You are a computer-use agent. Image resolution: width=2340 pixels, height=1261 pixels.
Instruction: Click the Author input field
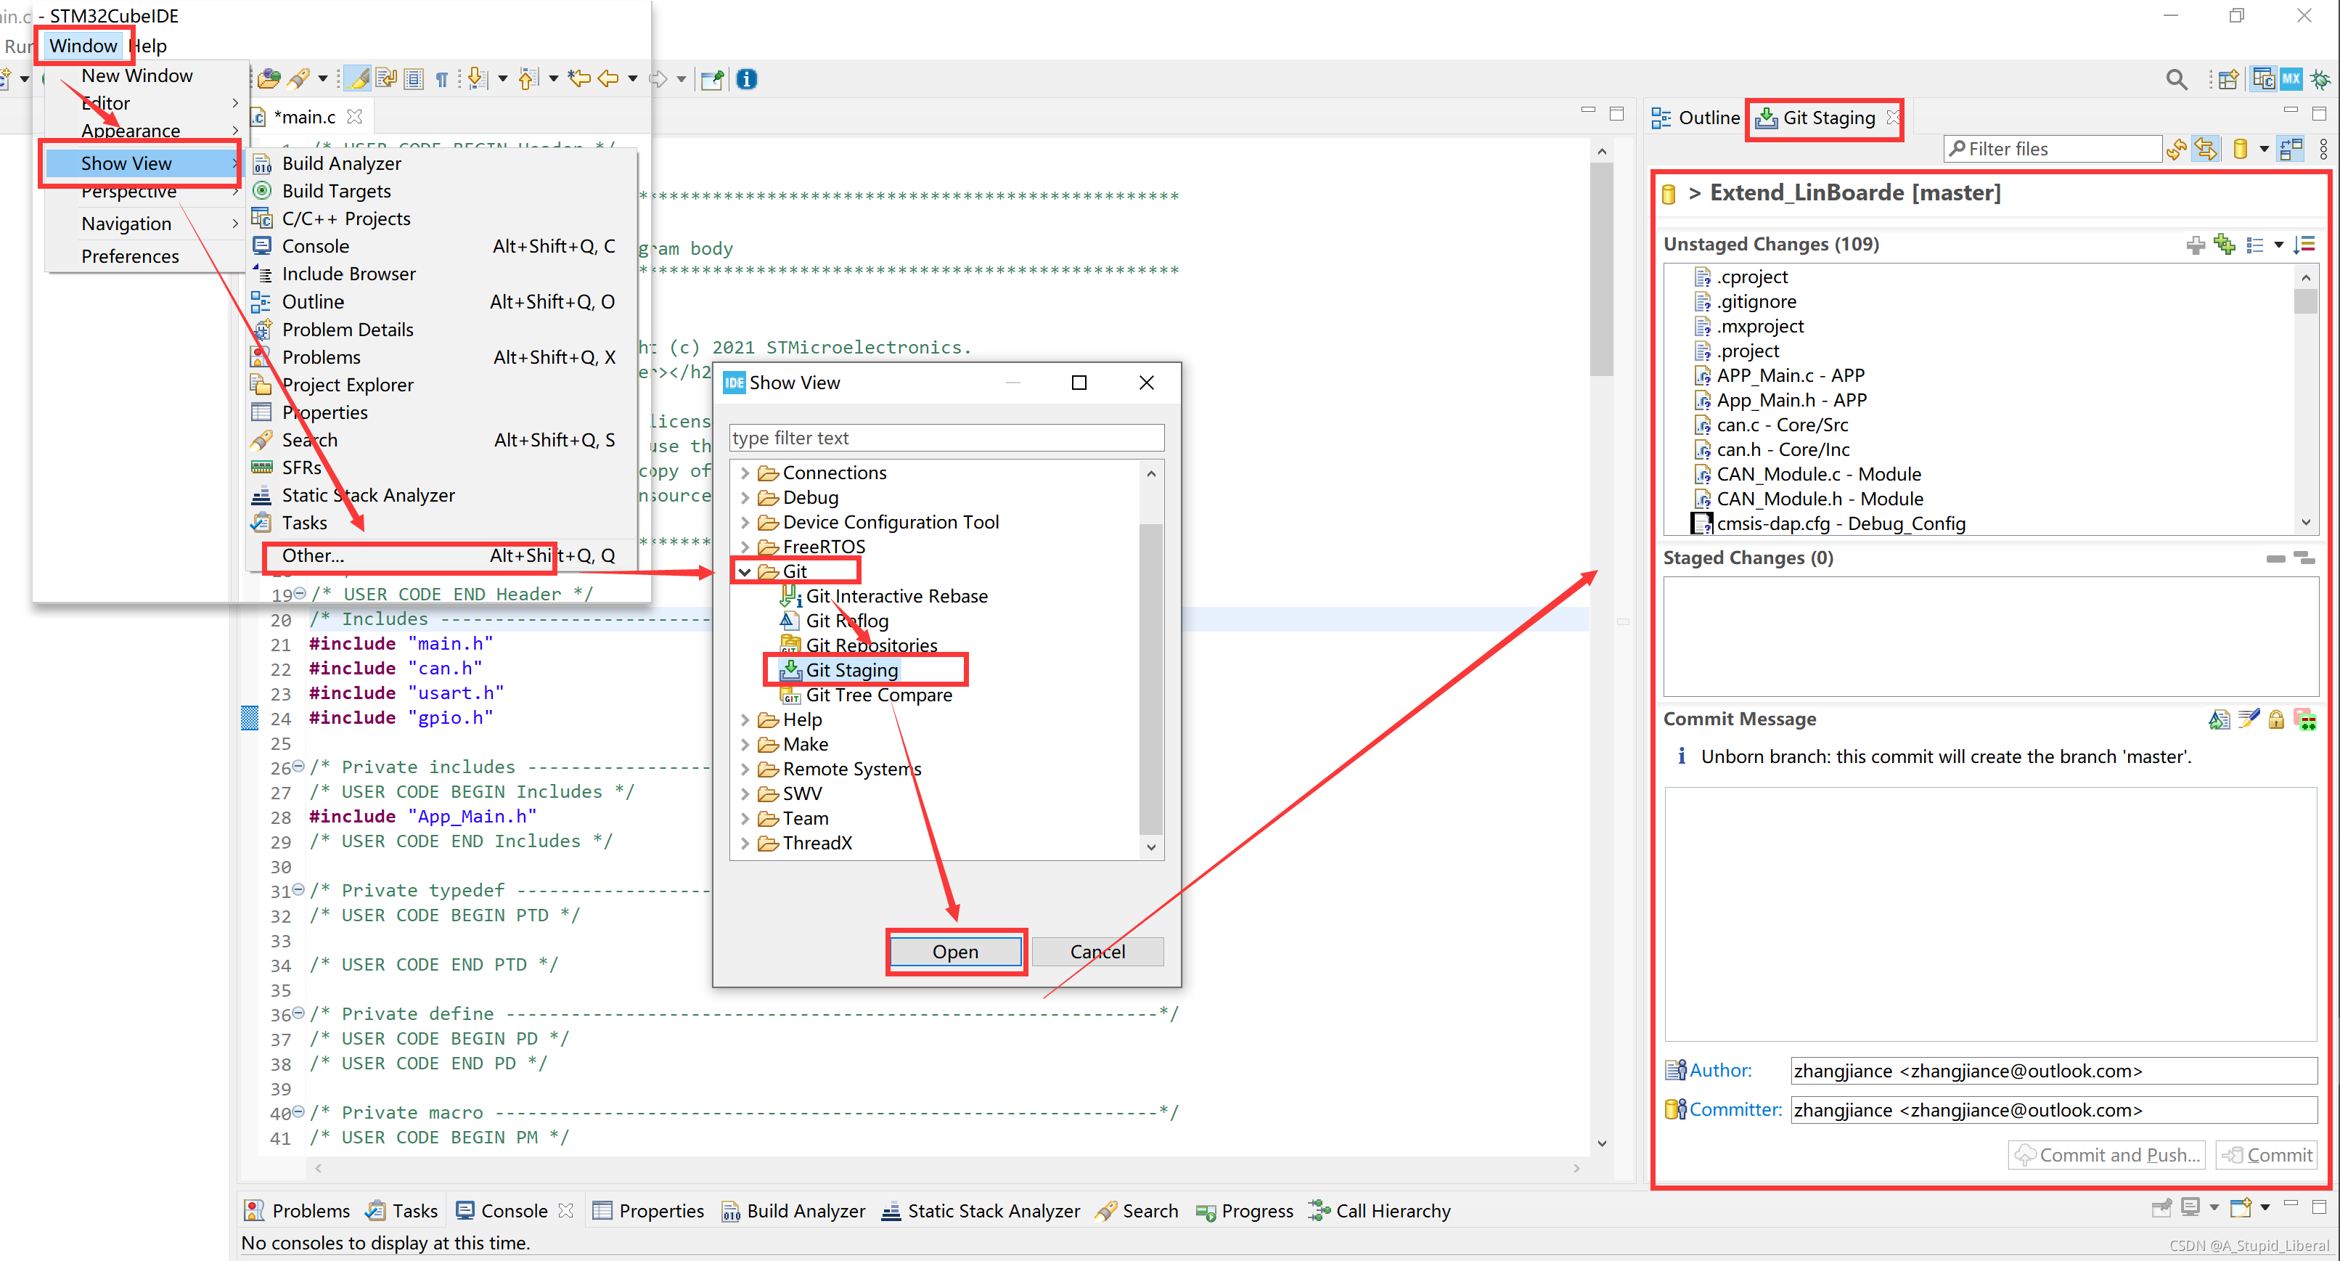tap(2047, 1069)
